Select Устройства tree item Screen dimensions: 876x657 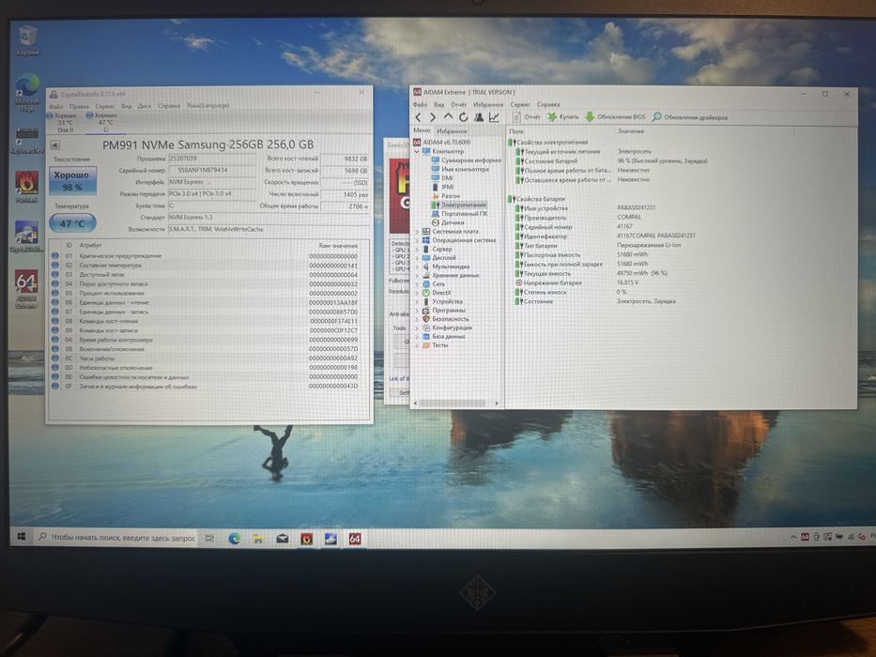[442, 301]
